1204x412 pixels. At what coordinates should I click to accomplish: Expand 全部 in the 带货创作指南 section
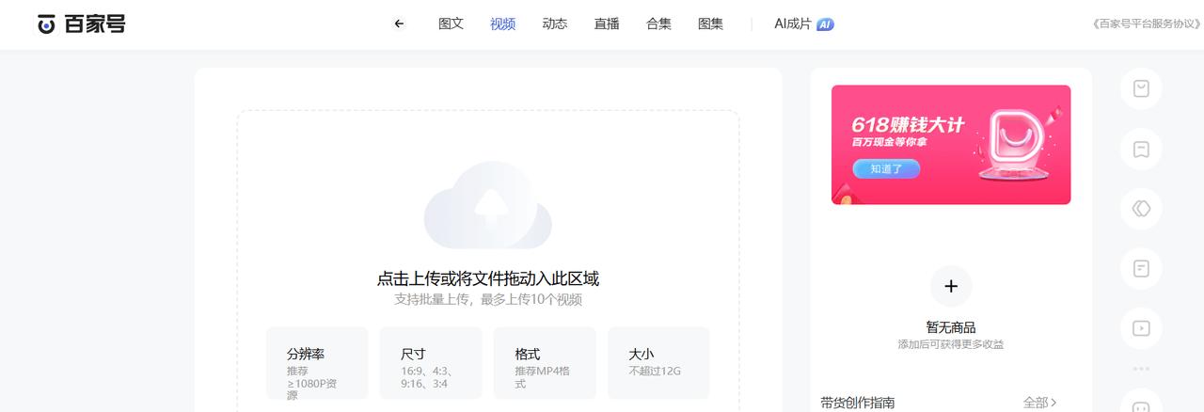(1040, 403)
